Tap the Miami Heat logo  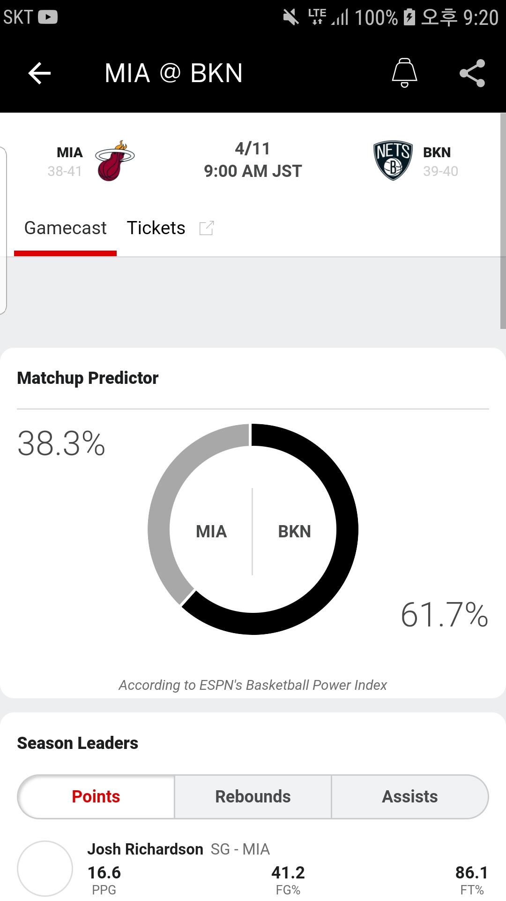point(114,161)
